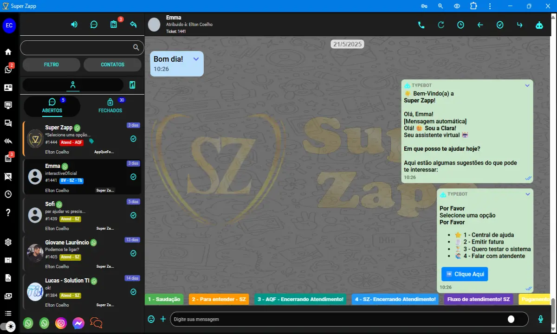The width and height of the screenshot is (557, 334).
Task: Open the emoji picker icon
Action: tap(151, 319)
